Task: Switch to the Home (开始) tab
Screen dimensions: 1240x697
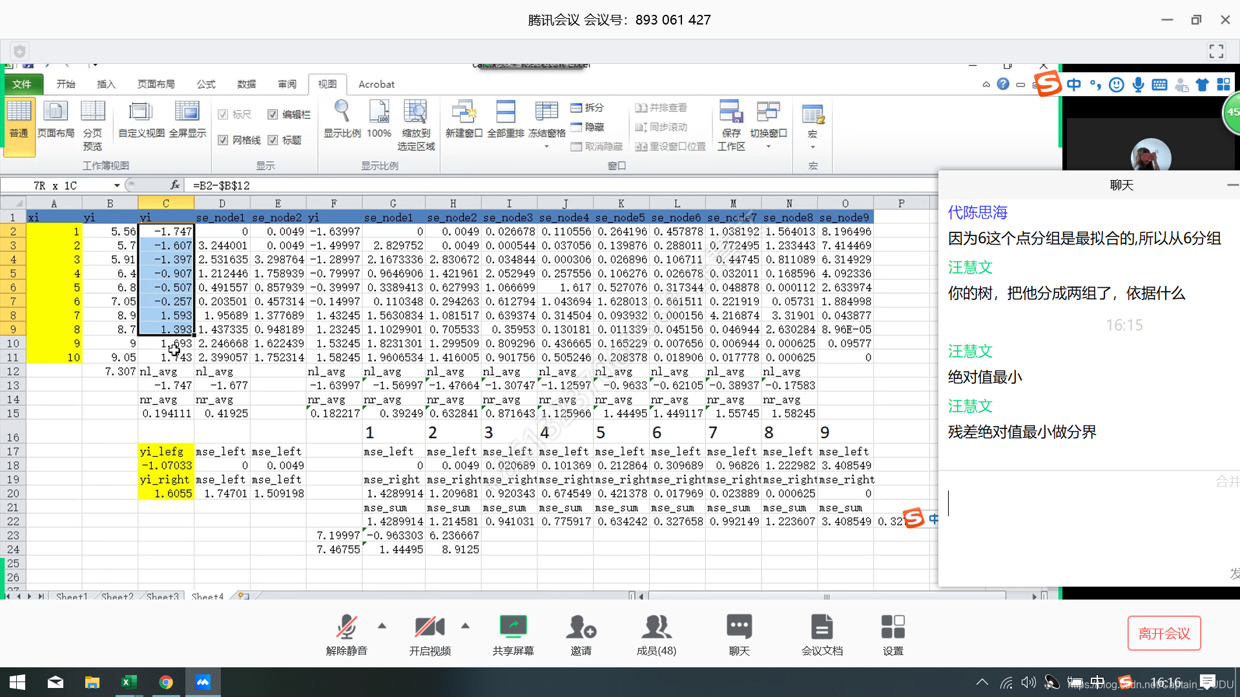Action: click(x=66, y=84)
